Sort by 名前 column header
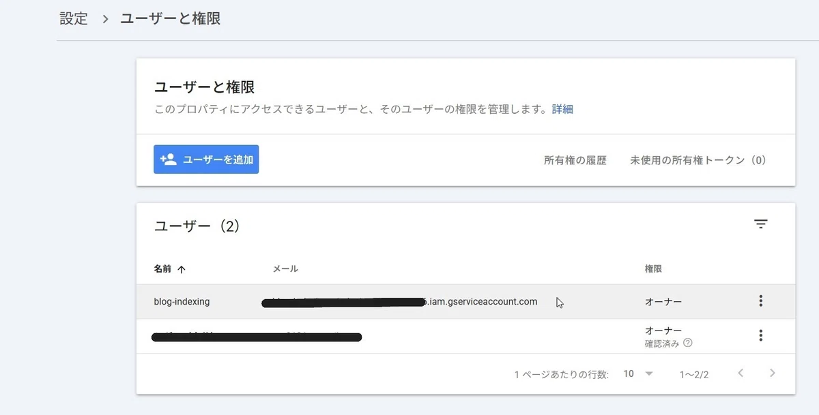 point(169,269)
